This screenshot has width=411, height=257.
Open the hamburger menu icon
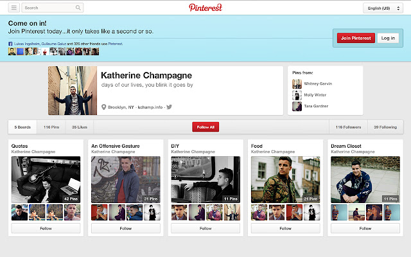(x=14, y=8)
